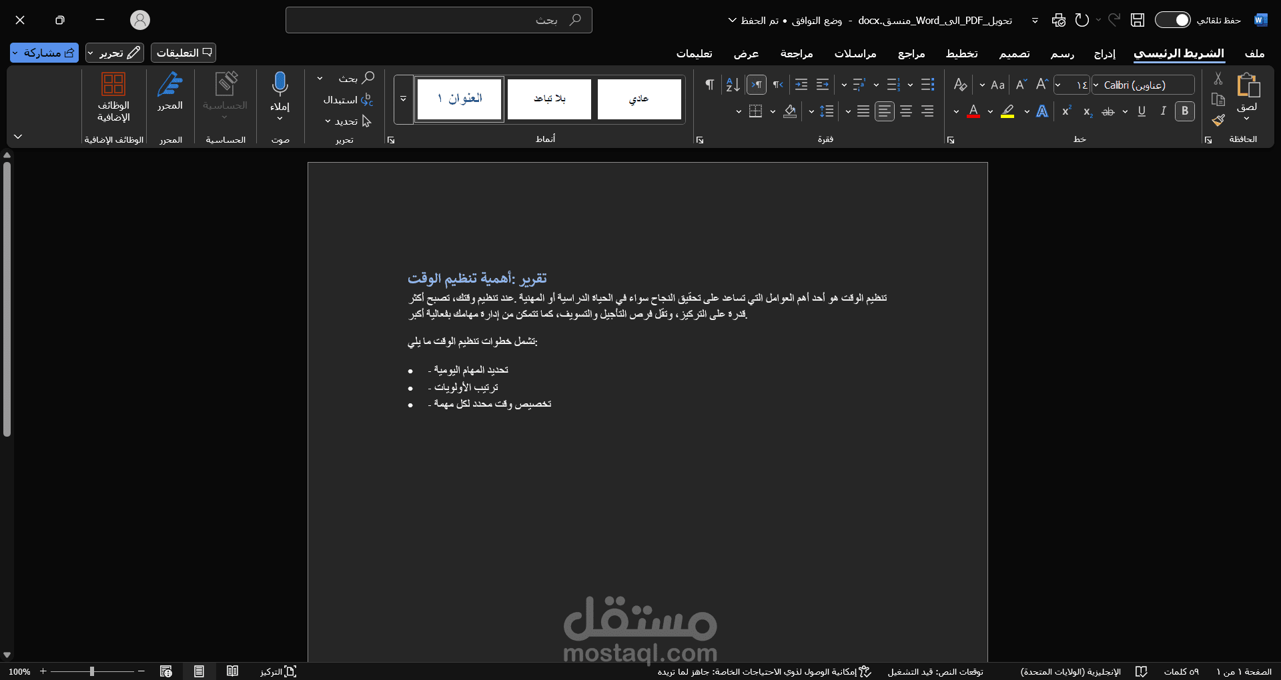Expand the Styles gallery more arrow

[404, 99]
